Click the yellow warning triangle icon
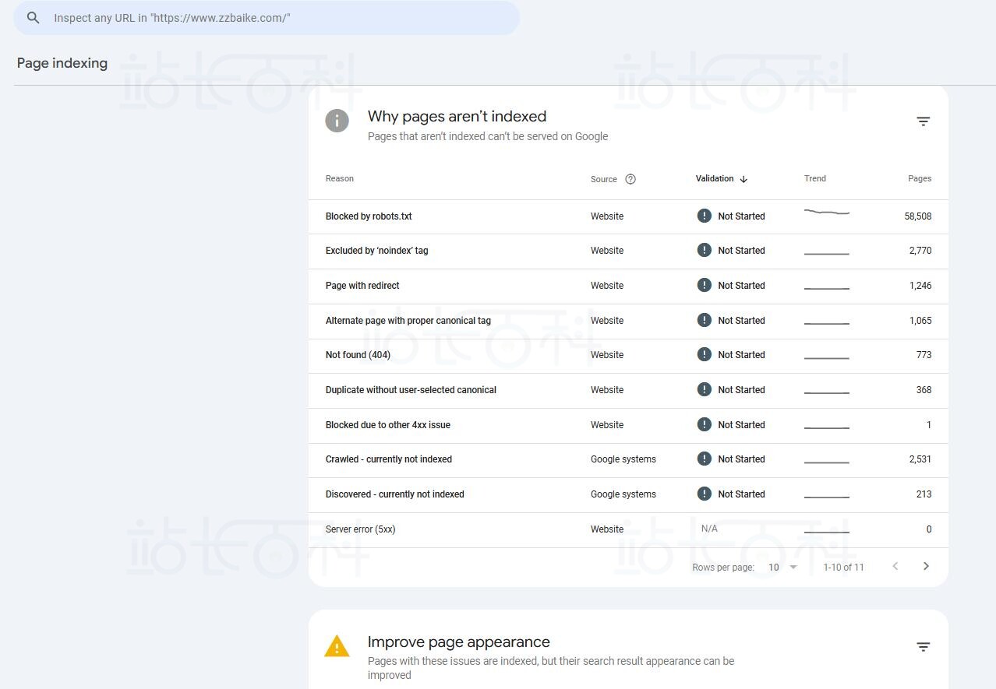996x689 pixels. click(x=337, y=647)
